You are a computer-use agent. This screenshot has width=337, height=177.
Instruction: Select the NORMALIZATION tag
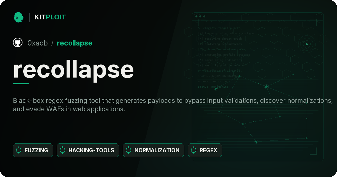tap(153, 150)
